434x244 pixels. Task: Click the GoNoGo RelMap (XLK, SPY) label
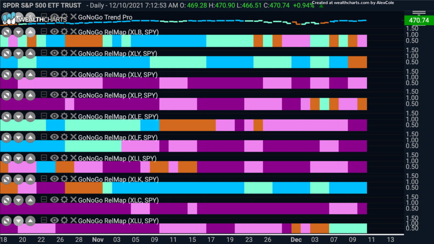[x=119, y=179]
